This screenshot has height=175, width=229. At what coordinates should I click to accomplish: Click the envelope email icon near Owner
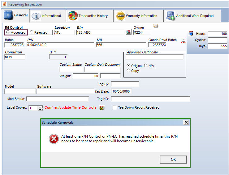click(x=156, y=26)
